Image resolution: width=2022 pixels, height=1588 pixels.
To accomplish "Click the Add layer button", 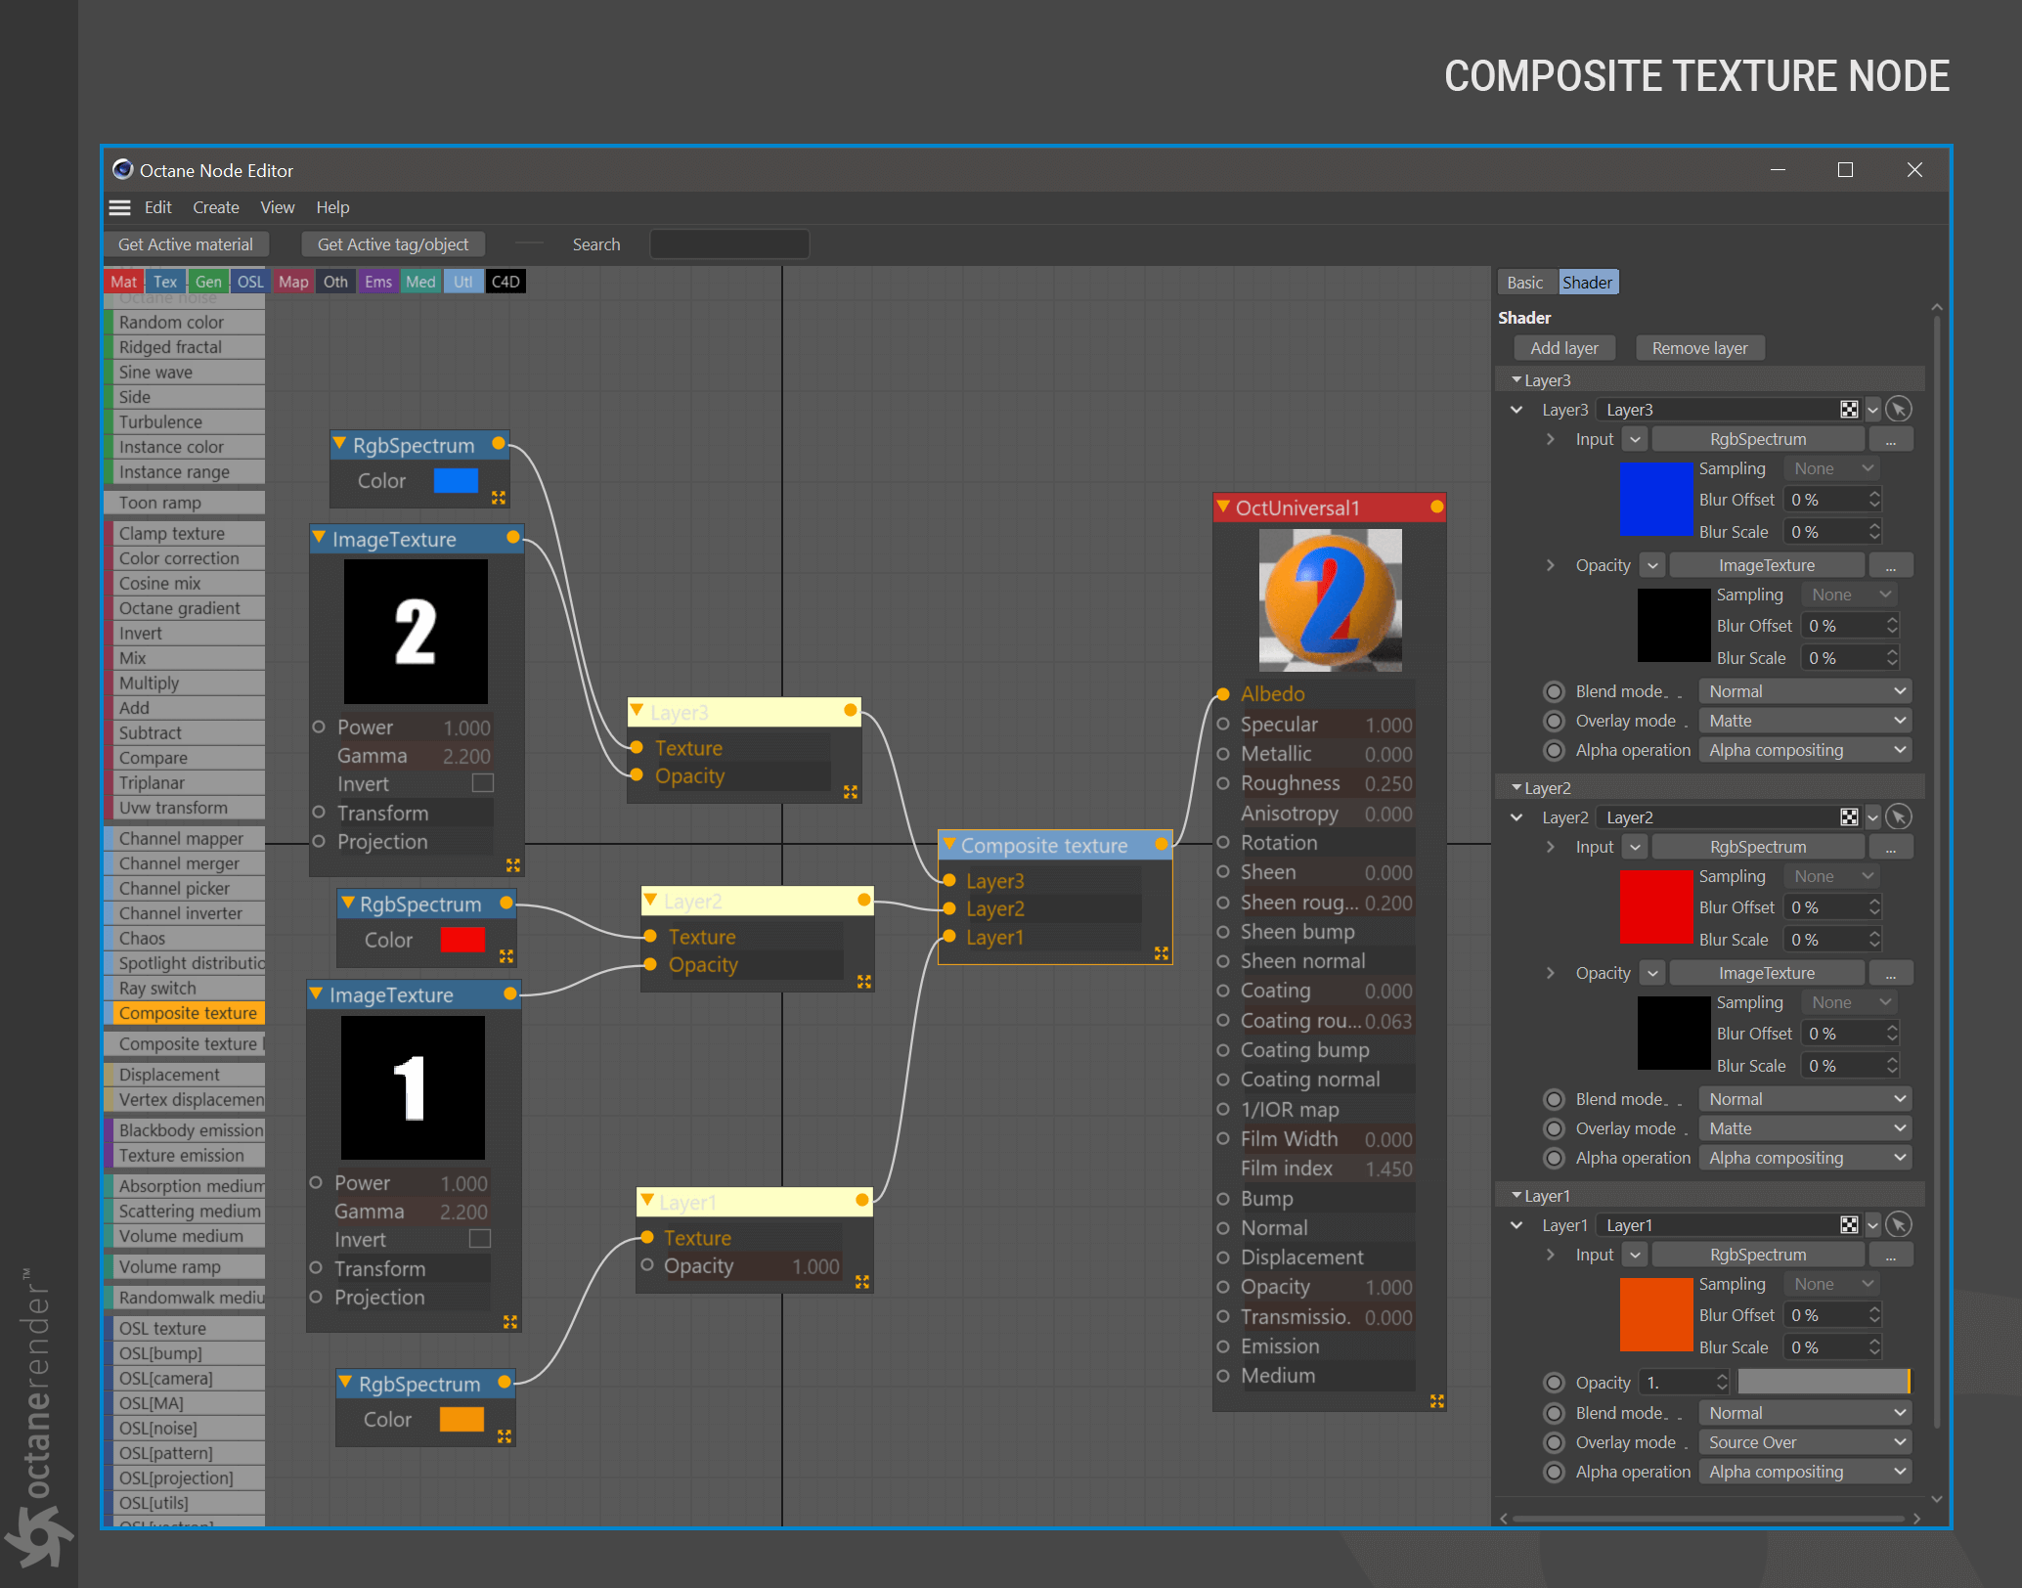I will [1563, 348].
